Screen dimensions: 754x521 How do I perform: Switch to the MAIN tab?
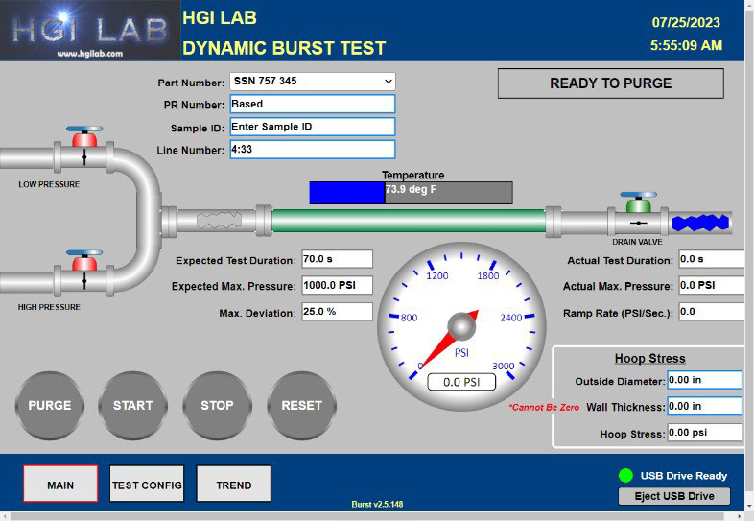[60, 484]
